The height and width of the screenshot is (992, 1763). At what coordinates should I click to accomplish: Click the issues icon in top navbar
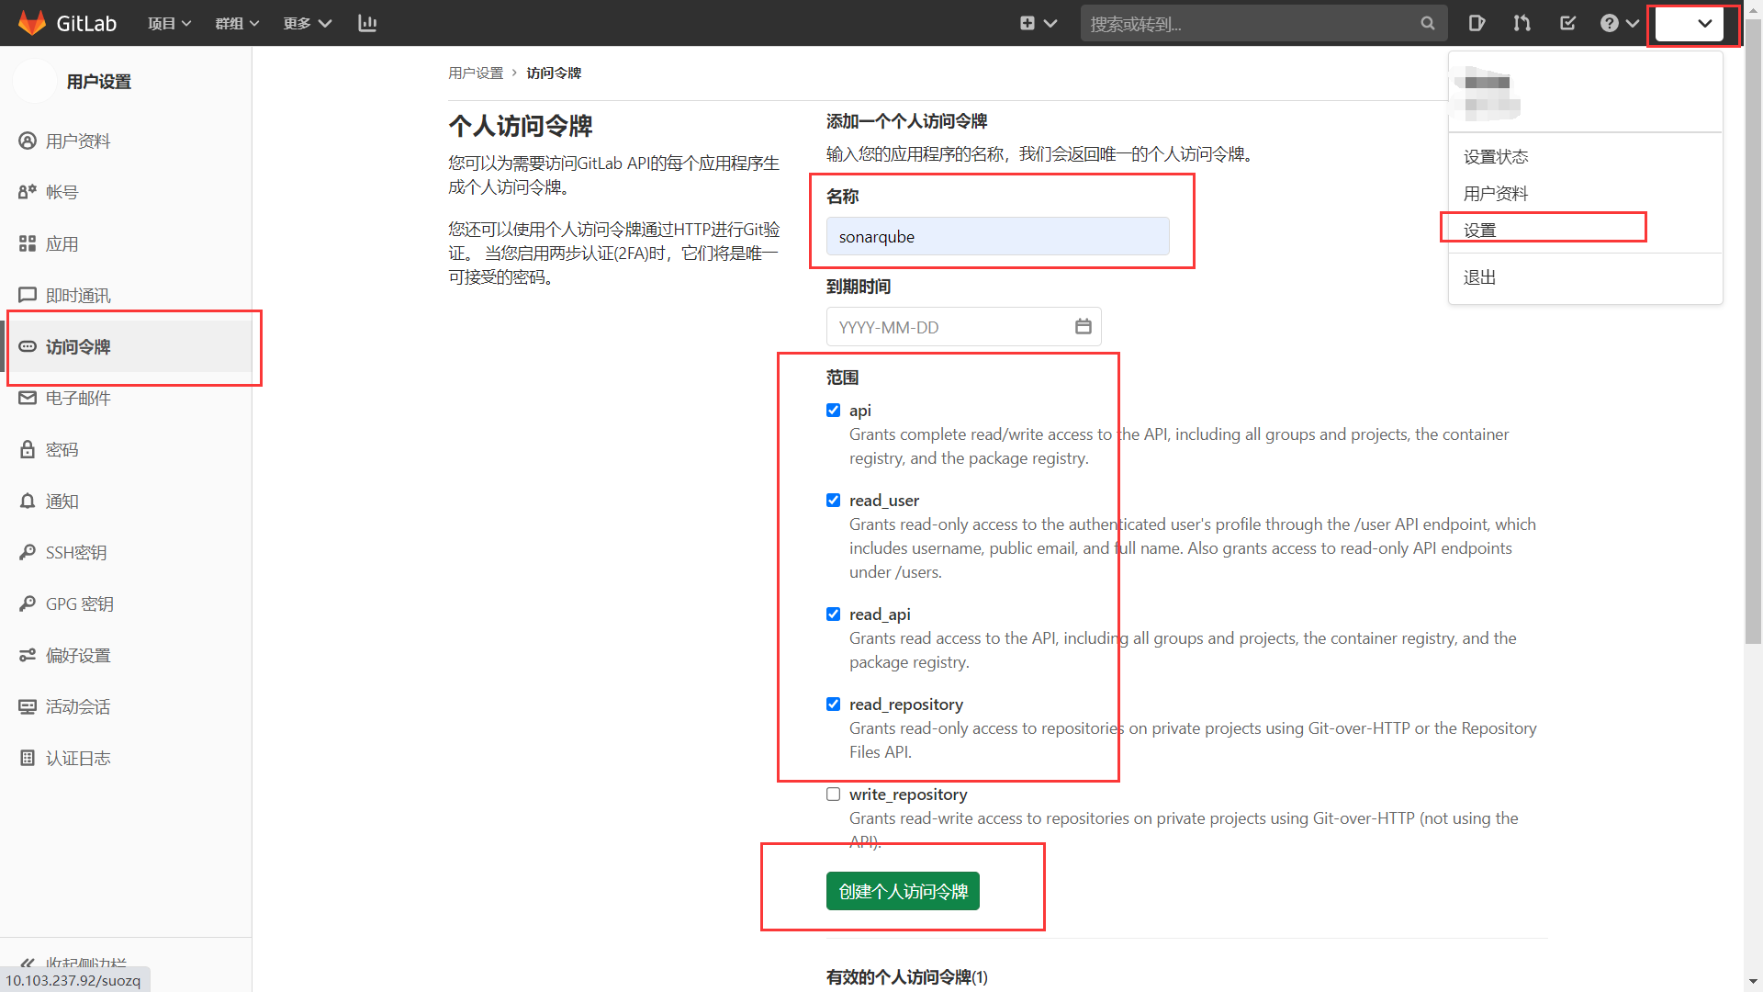point(1477,23)
